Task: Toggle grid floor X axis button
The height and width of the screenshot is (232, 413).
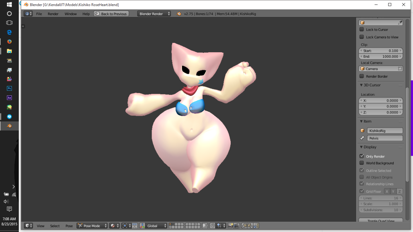Action: pyautogui.click(x=387, y=191)
